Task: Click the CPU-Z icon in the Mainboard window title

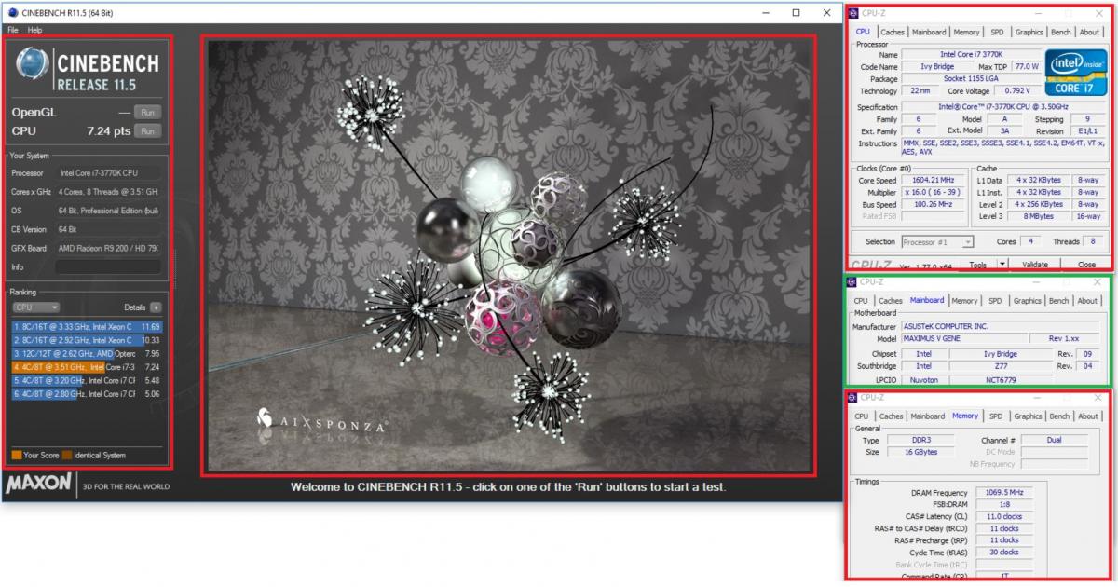Action: tap(852, 281)
